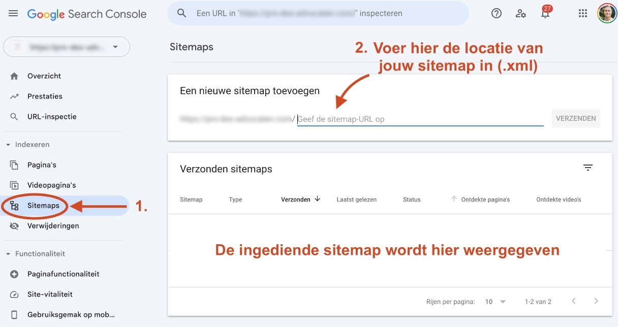This screenshot has width=618, height=327.
Task: Switch to the Prestaties sidebar item
Action: pos(45,96)
